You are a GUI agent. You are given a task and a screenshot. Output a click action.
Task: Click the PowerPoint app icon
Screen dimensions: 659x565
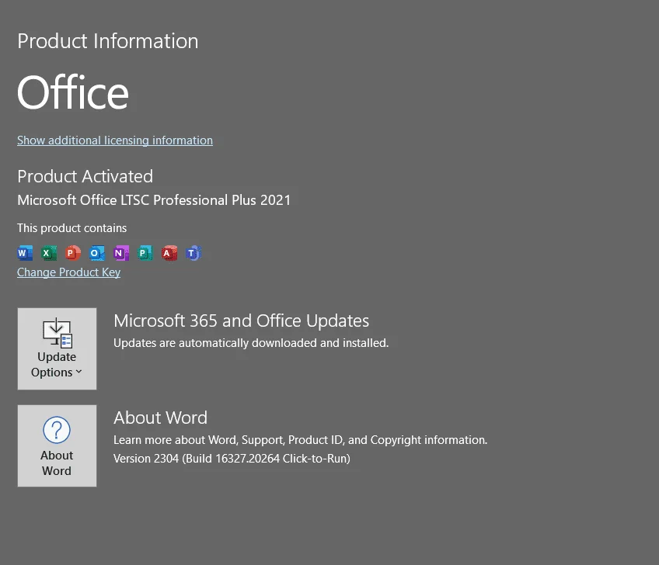click(73, 253)
